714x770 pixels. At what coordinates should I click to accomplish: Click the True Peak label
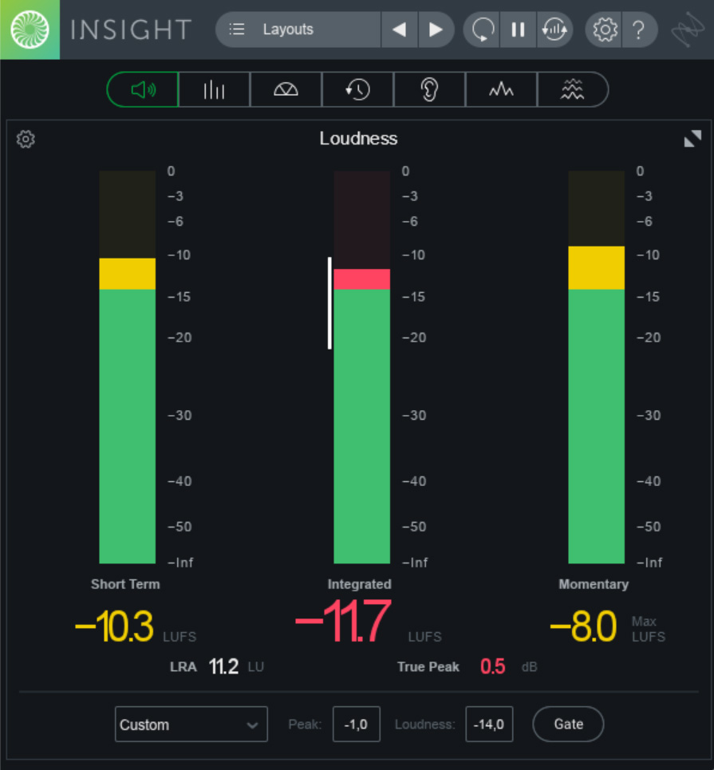pyautogui.click(x=428, y=667)
